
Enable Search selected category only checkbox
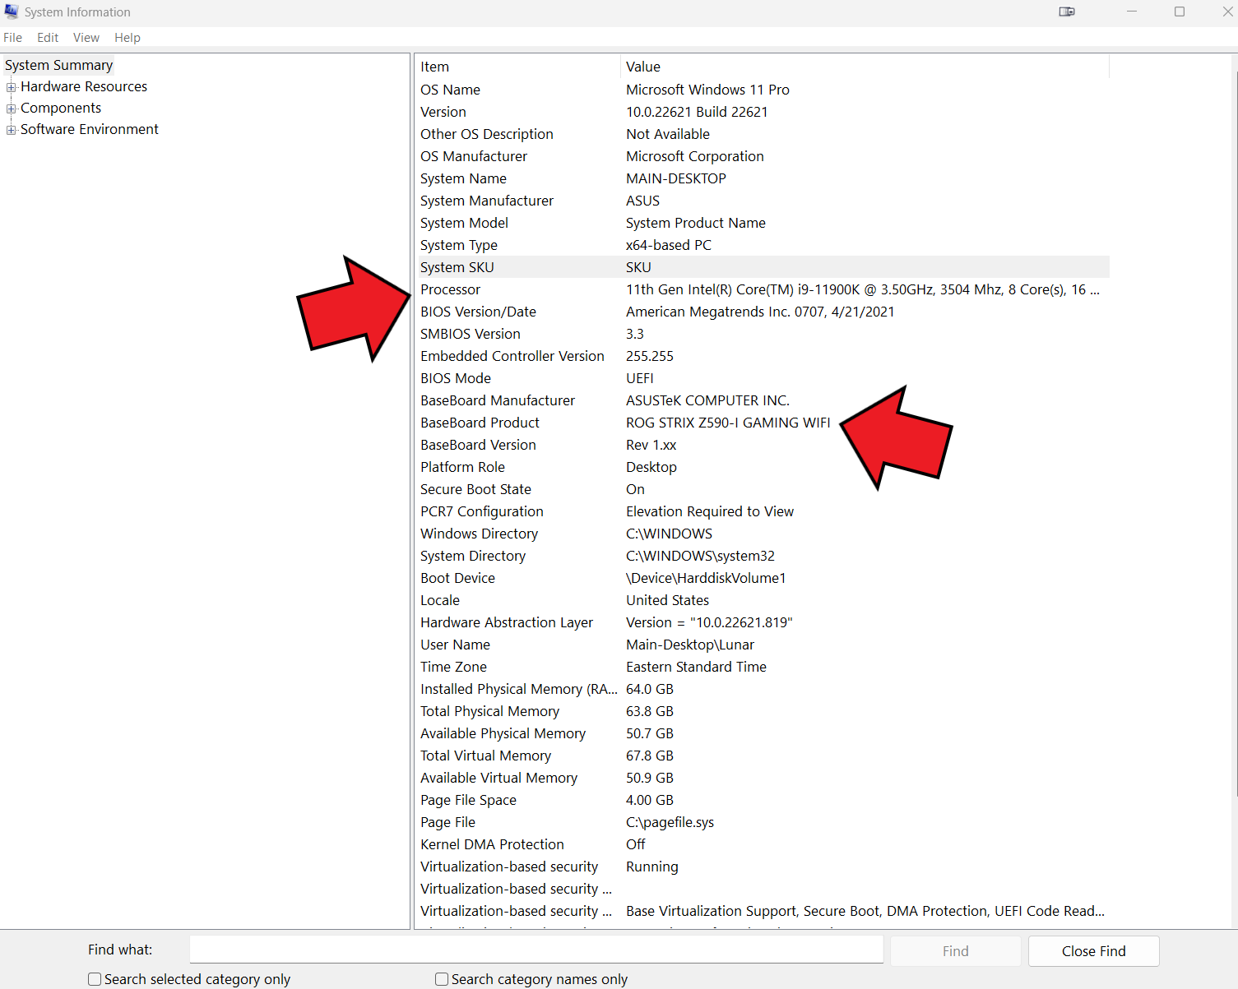click(x=95, y=979)
